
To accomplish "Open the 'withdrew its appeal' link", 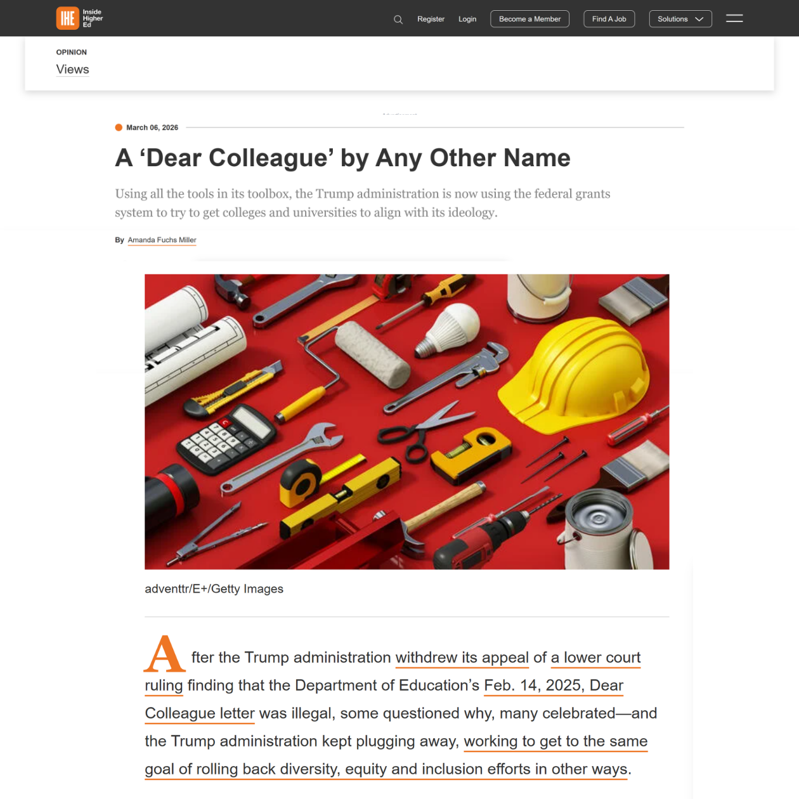I will [462, 658].
